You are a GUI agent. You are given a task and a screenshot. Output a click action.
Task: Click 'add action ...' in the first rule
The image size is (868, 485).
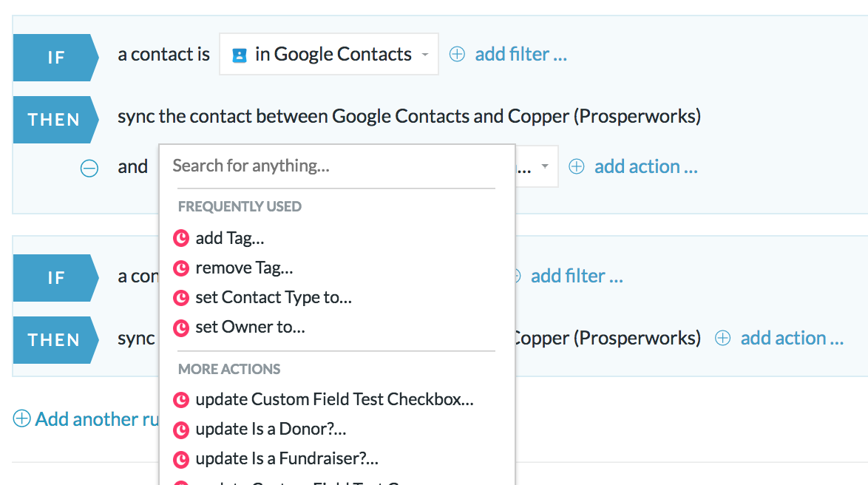click(x=645, y=166)
